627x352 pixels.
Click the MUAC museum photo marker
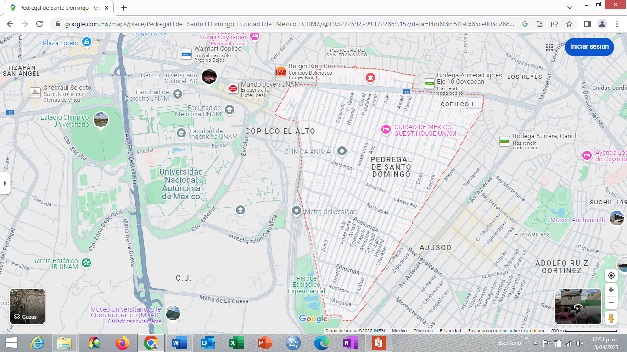[173, 314]
